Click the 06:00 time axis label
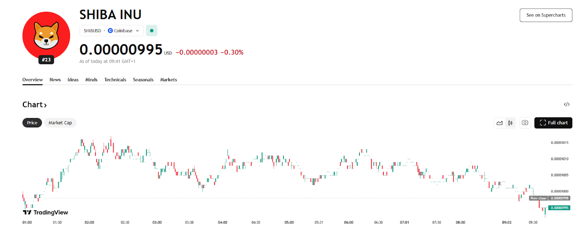587x233 pixels. pos(349,222)
